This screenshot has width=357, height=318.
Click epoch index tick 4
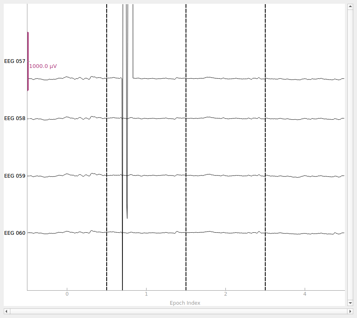click(x=305, y=294)
